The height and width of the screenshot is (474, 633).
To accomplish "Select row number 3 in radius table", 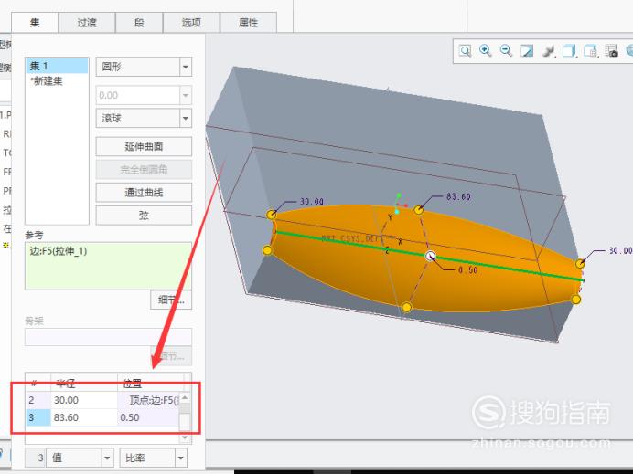I will 38,417.
